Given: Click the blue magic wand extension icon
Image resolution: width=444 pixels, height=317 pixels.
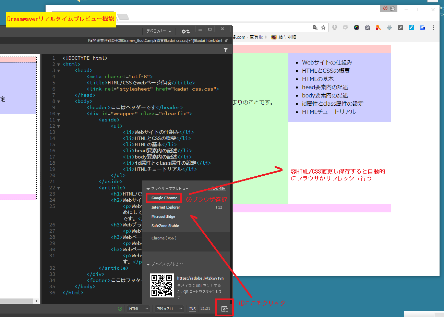Looking at the screenshot, I should coord(411,27).
